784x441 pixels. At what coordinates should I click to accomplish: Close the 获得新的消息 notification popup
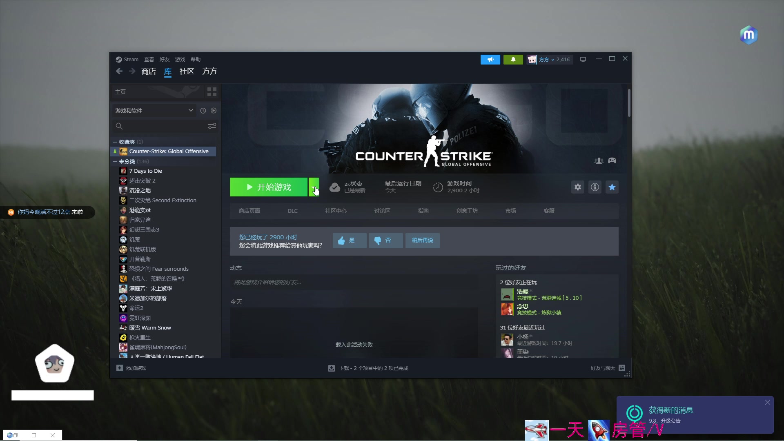coord(768,402)
